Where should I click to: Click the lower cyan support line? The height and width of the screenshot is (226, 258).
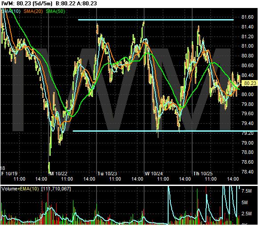pos(165,131)
